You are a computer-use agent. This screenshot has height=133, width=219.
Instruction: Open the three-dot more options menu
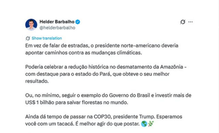point(191,22)
